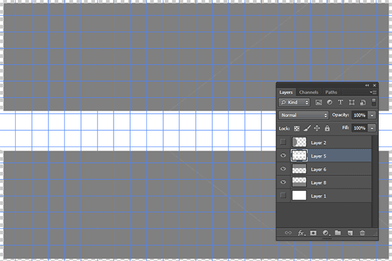The width and height of the screenshot is (392, 261).
Task: Filter layers by shape layer icon
Action: pos(351,102)
